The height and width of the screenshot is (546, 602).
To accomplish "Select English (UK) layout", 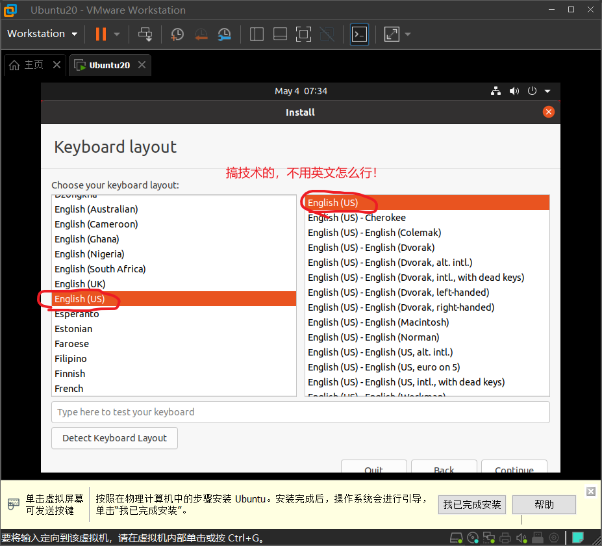I will 173,284.
